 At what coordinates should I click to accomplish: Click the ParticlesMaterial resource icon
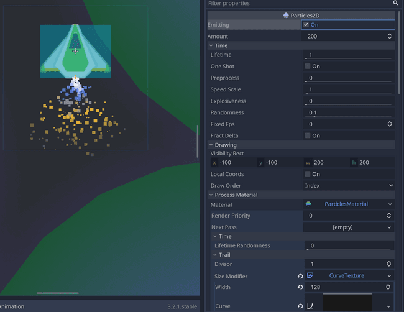coord(308,204)
